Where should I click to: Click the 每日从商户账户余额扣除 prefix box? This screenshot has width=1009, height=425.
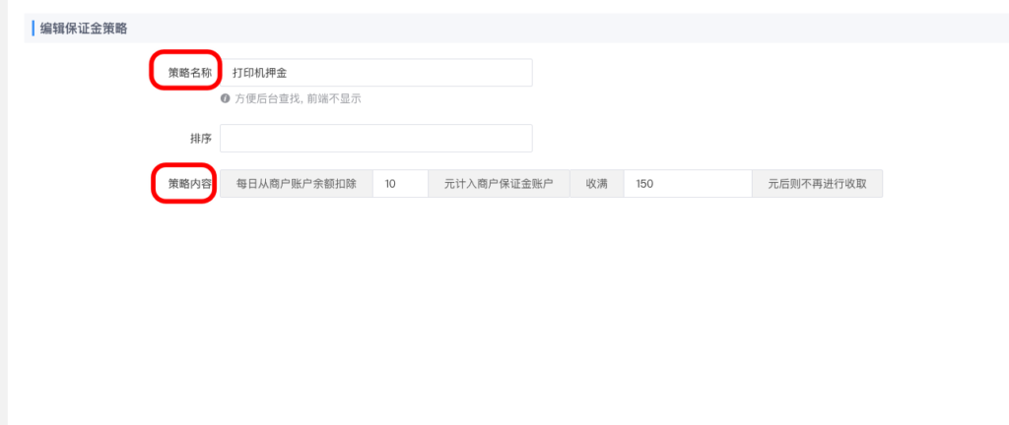(296, 184)
